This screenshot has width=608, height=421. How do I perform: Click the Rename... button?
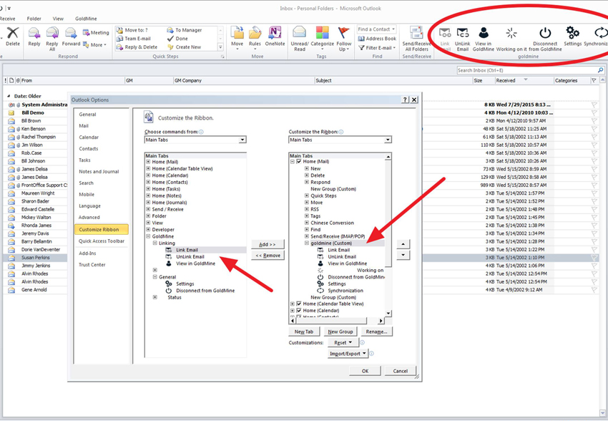(x=376, y=332)
